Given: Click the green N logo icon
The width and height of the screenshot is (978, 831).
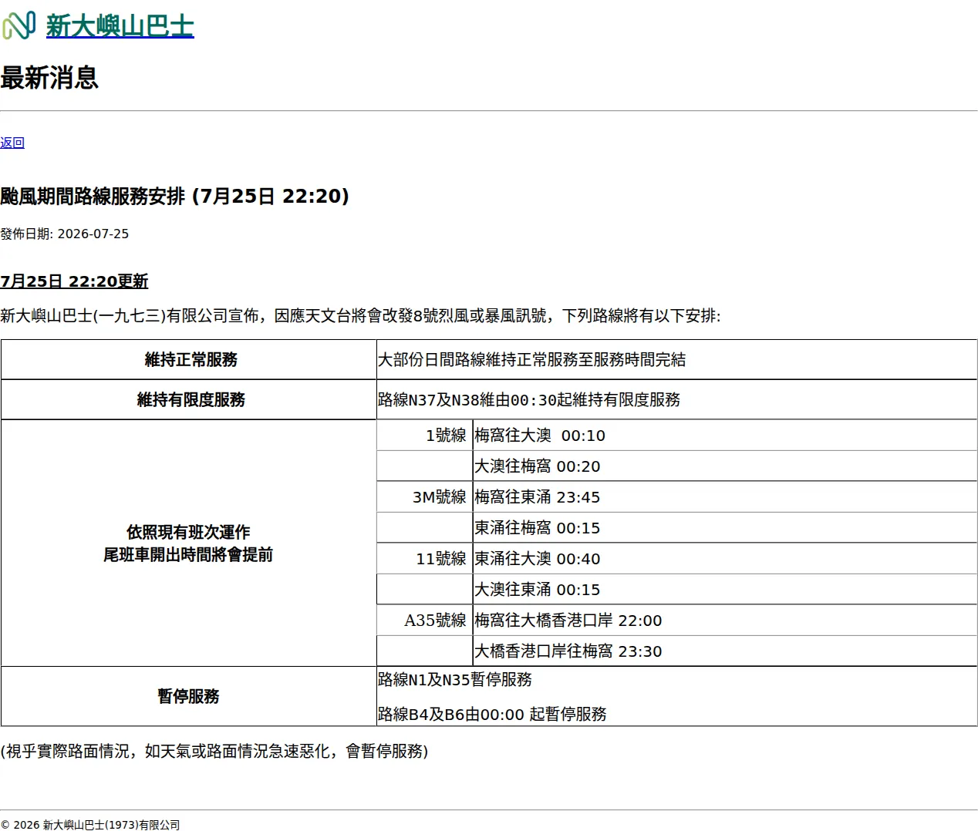Looking at the screenshot, I should click(19, 25).
